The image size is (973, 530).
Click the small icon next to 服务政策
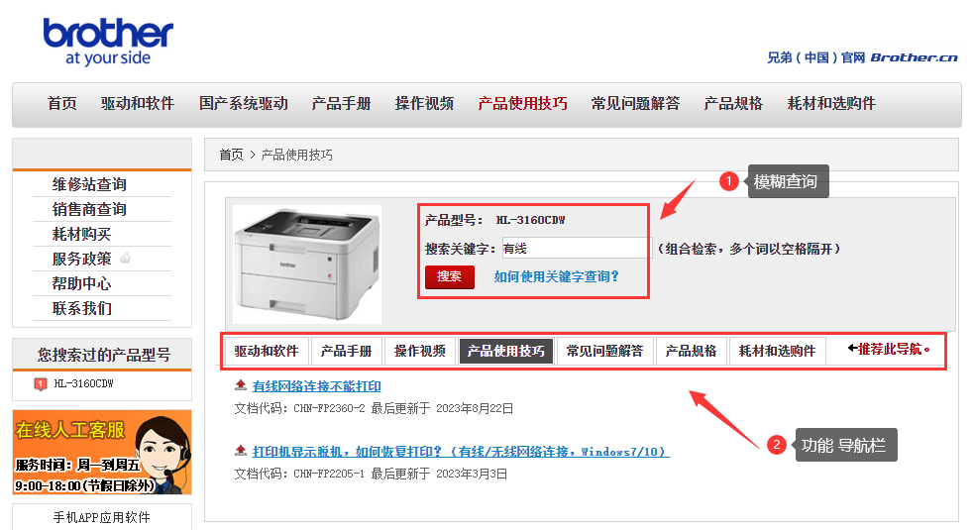(x=126, y=257)
